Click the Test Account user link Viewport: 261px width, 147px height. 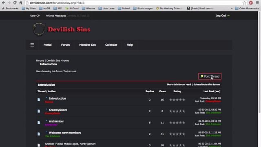pos(70,71)
